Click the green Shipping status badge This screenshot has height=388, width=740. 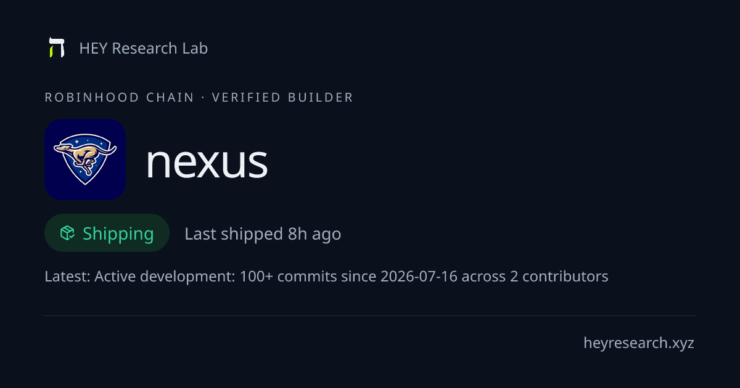107,233
